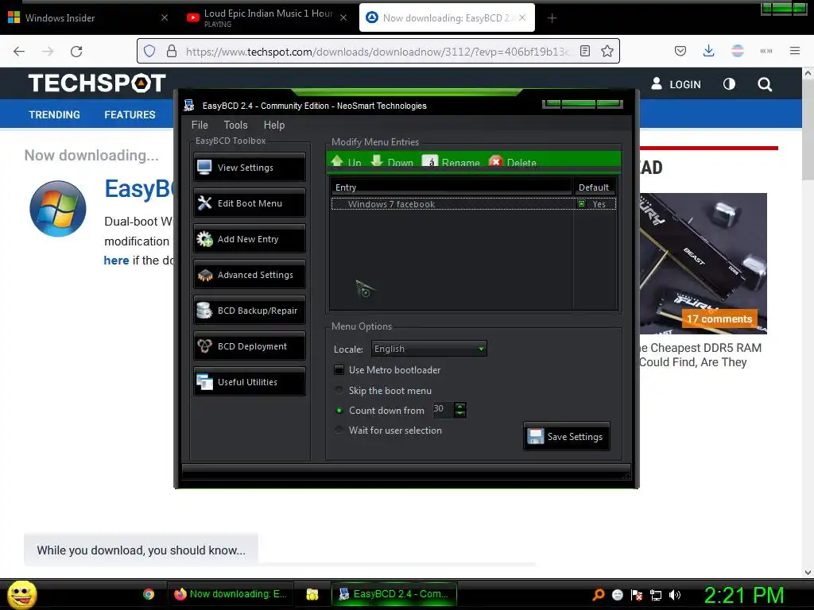This screenshot has height=610, width=814.
Task: Open 17 comments badge
Action: click(719, 319)
